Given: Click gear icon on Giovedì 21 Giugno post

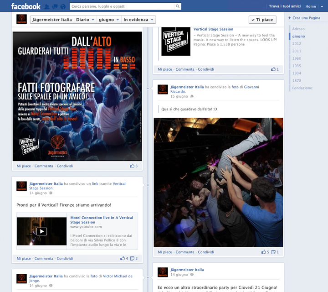Looking at the screenshot, I should tap(192, 275).
